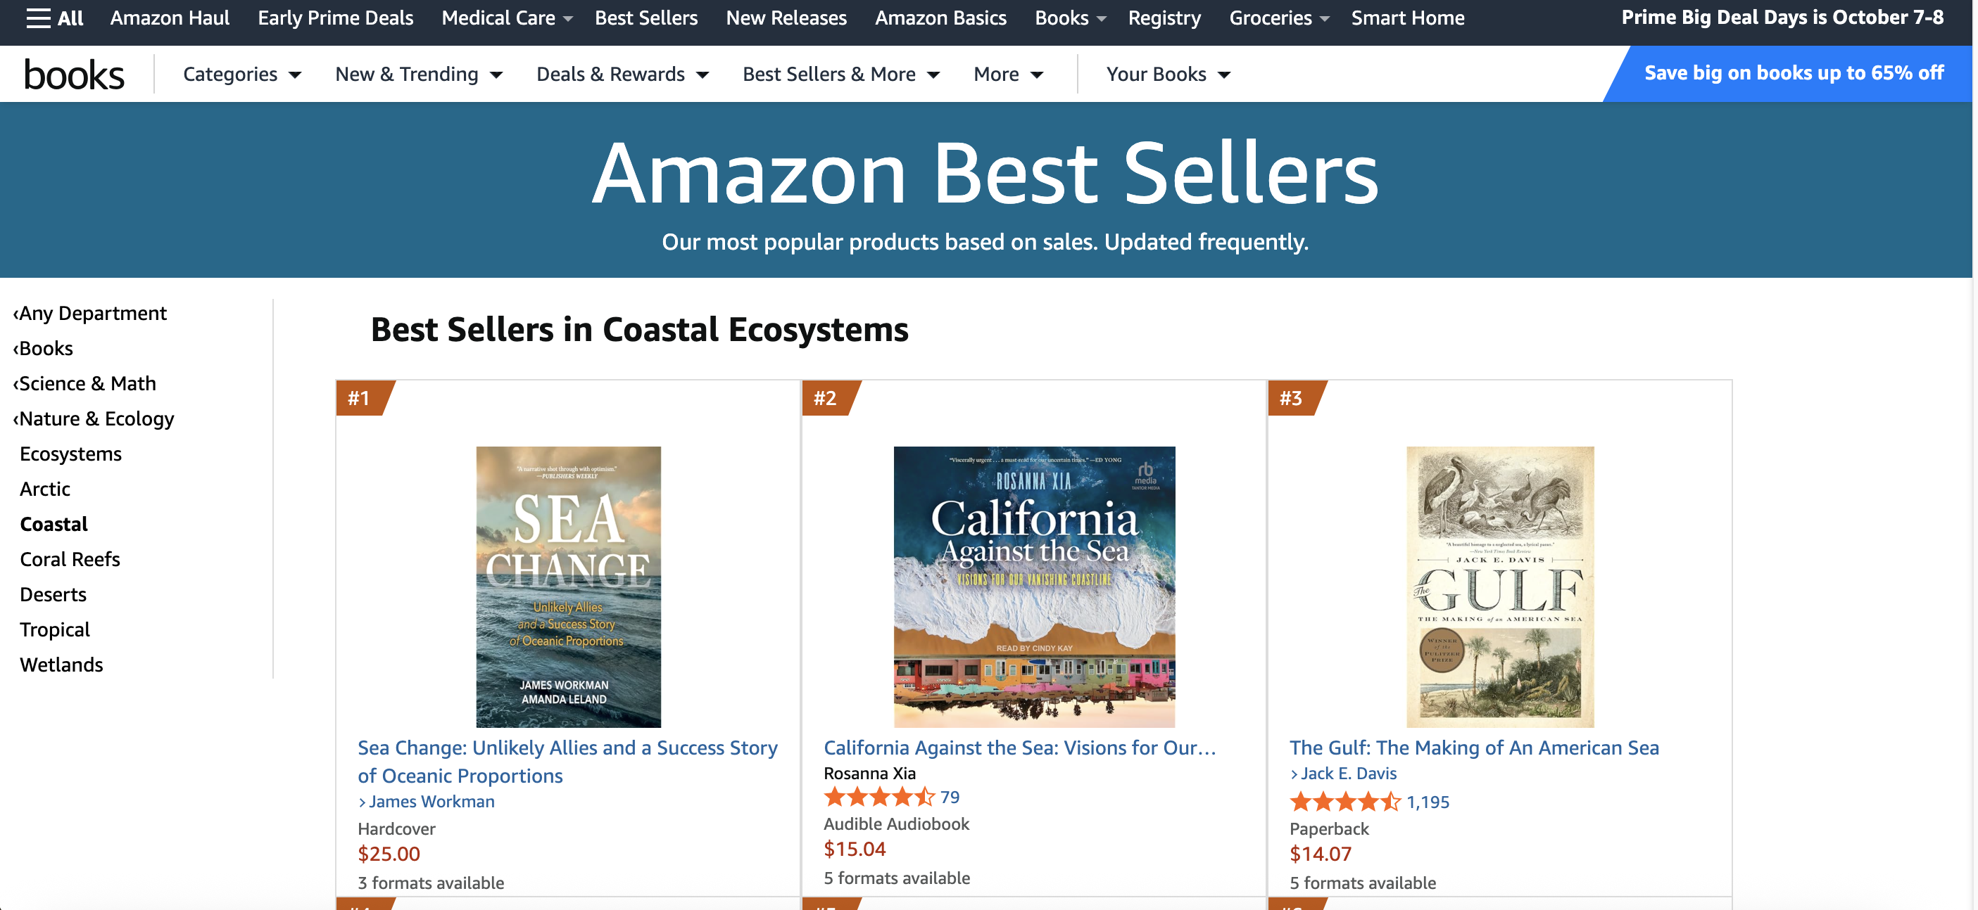Expand the Categories dropdown
1978x910 pixels.
click(242, 75)
